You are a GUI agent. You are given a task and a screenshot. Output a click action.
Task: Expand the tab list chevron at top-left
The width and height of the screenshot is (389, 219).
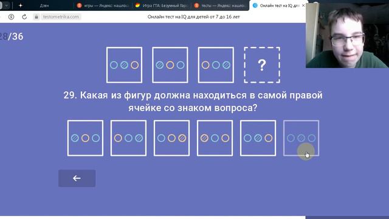[x=7, y=5]
